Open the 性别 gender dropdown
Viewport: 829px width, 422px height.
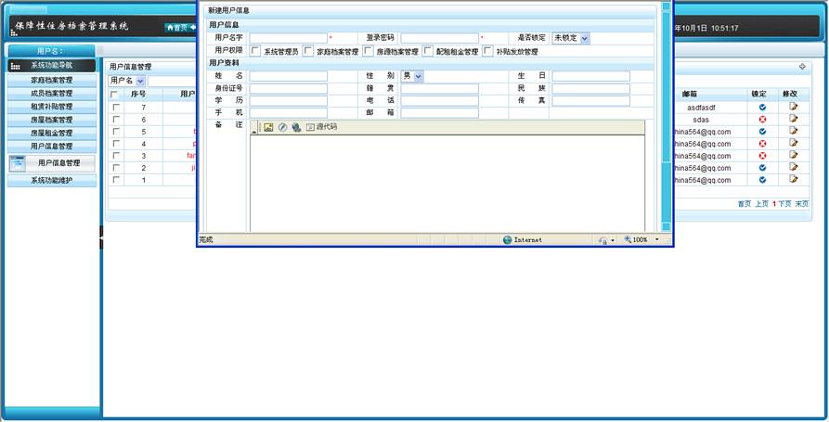tap(413, 76)
